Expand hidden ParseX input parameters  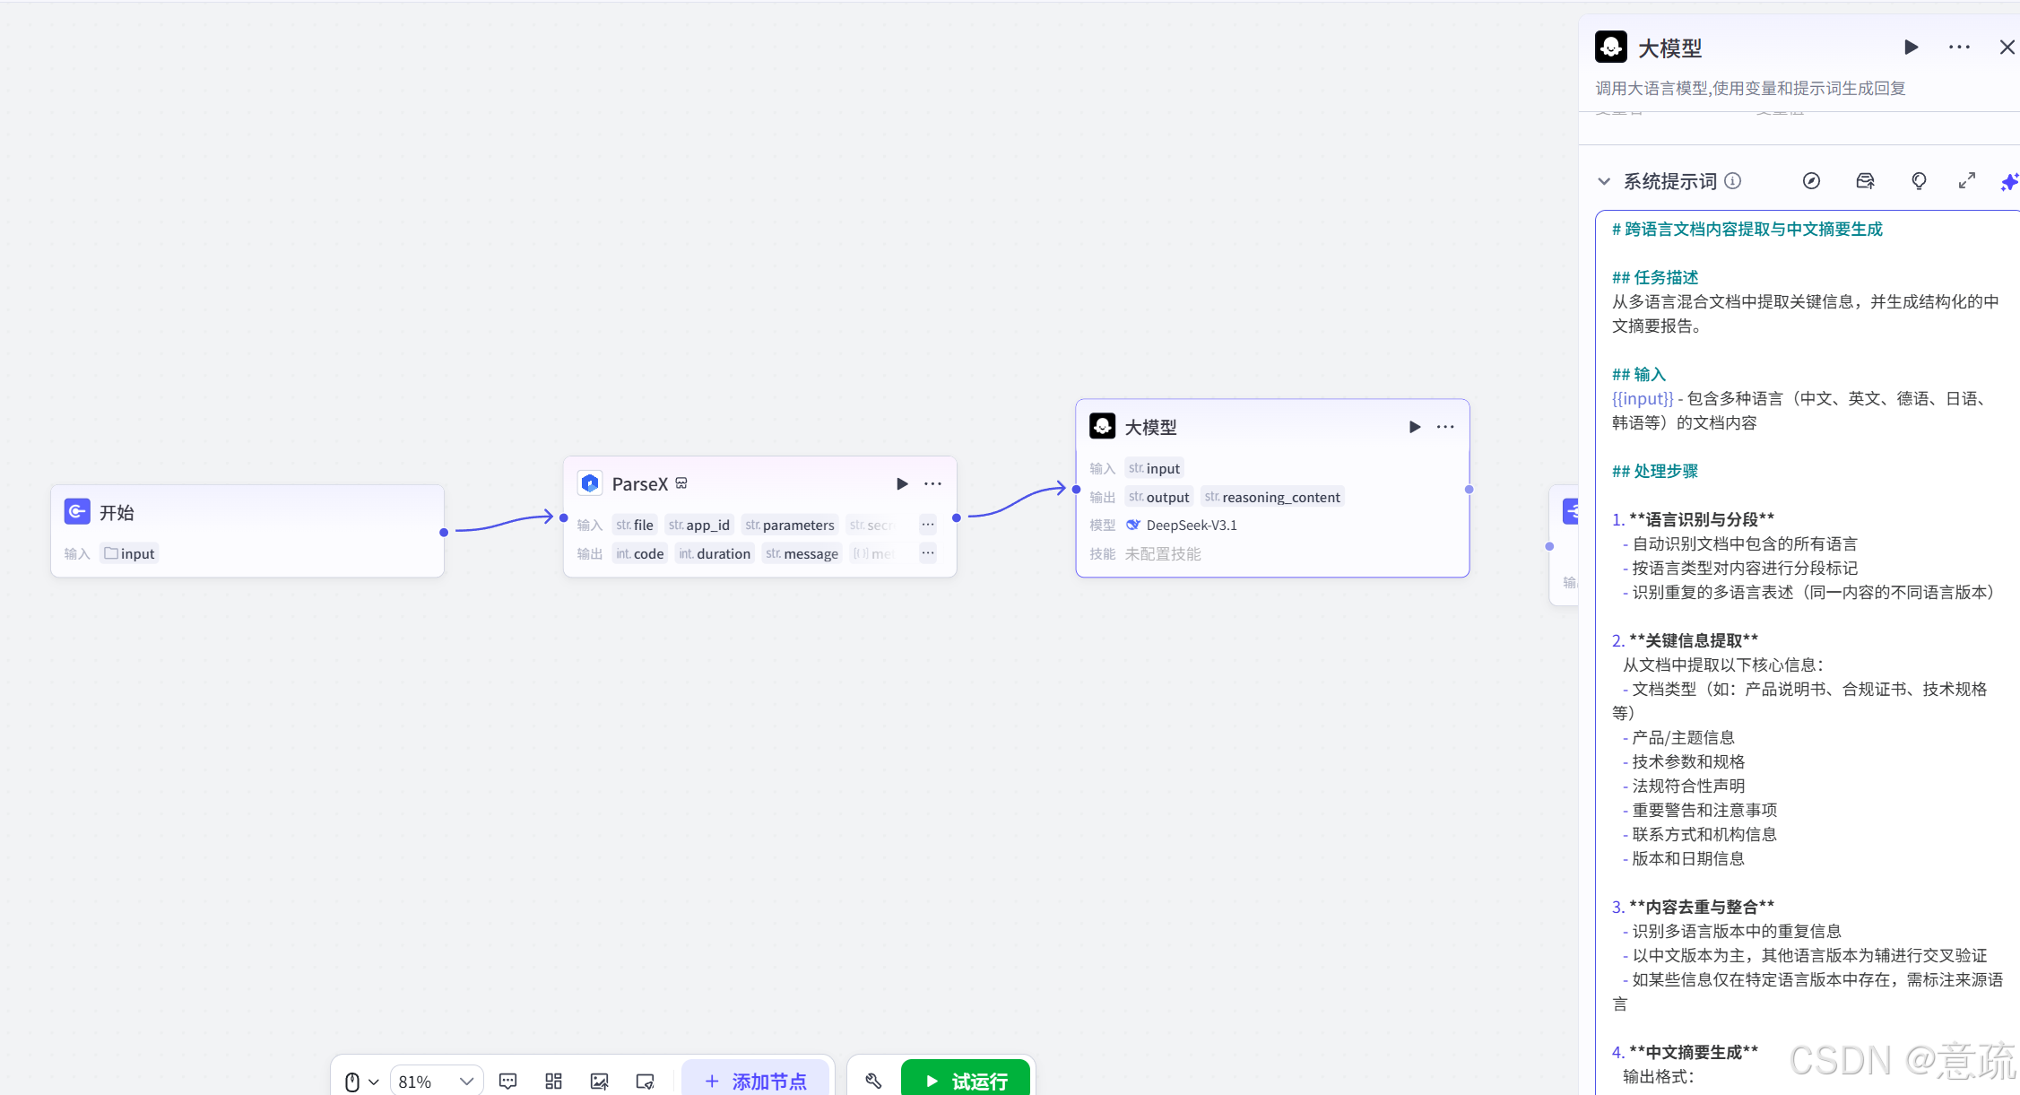coord(928,525)
